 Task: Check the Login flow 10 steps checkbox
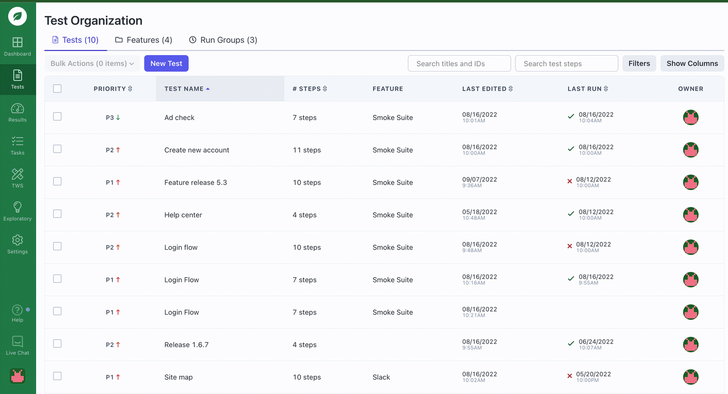click(x=57, y=246)
